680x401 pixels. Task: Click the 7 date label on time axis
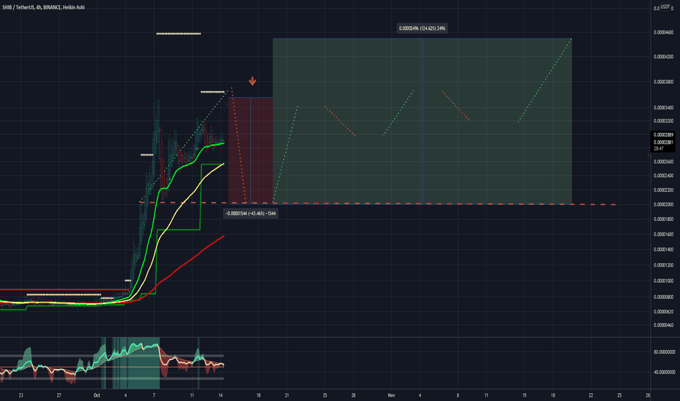click(154, 395)
